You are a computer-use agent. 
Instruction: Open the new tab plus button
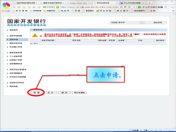pyautogui.click(x=149, y=3)
